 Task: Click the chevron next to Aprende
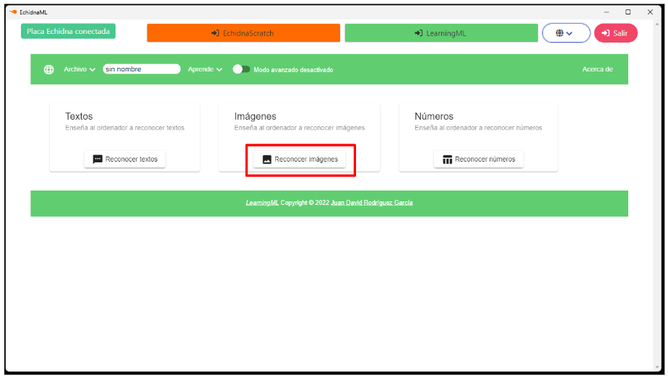(x=220, y=70)
